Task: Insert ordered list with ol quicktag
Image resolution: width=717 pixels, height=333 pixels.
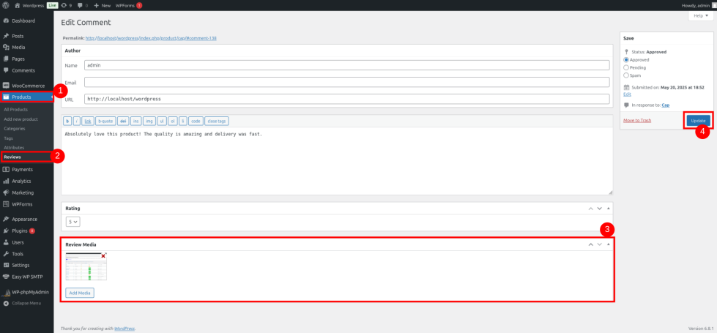Action: [172, 121]
